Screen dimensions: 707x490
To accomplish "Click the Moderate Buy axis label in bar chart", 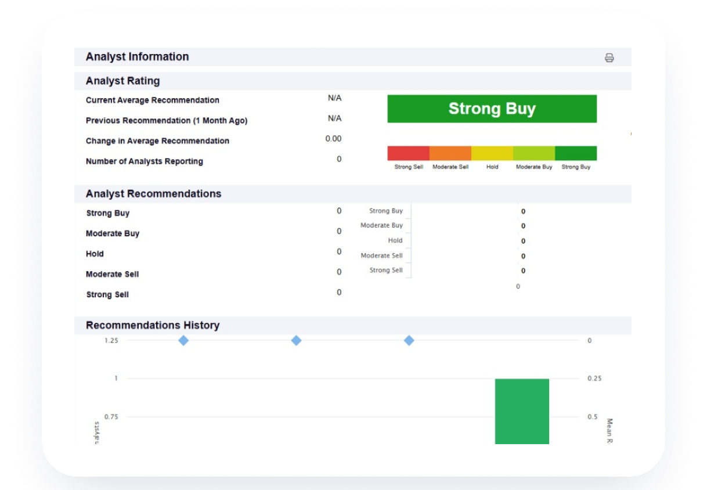I will click(x=381, y=225).
